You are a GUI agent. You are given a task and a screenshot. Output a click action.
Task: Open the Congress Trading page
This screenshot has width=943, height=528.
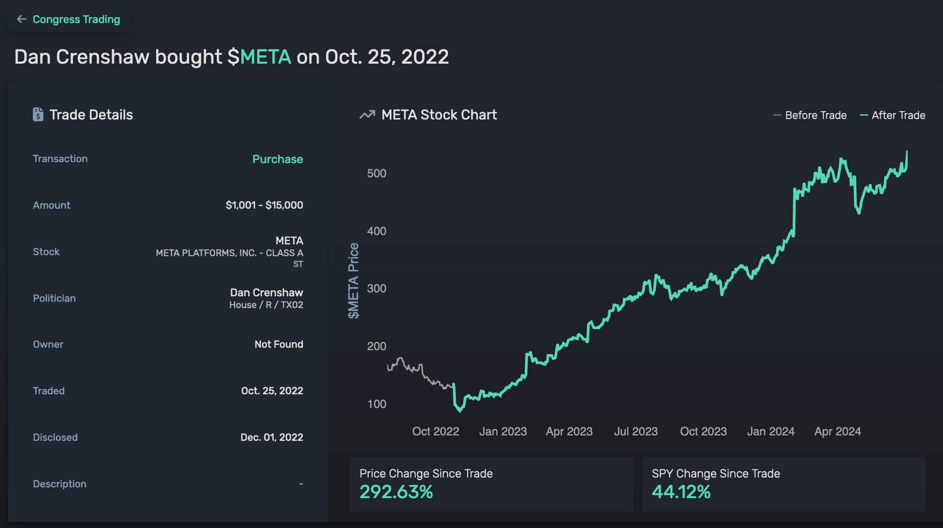tap(76, 19)
